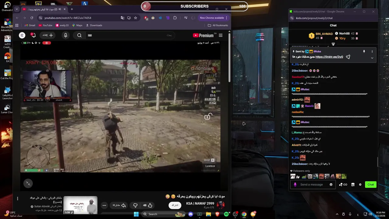Click the YouTube notifications bell
389x219 pixels.
click(33, 35)
